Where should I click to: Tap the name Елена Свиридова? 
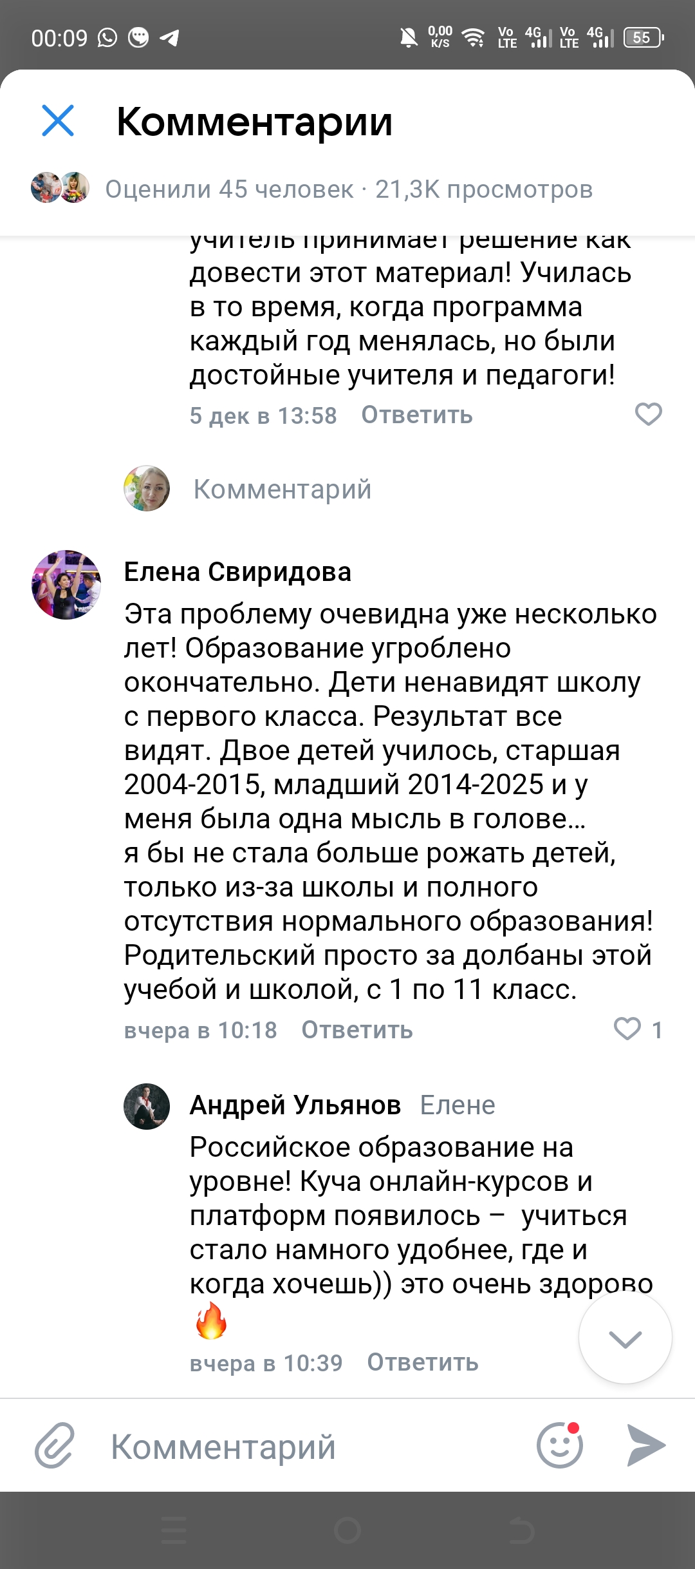click(x=237, y=572)
